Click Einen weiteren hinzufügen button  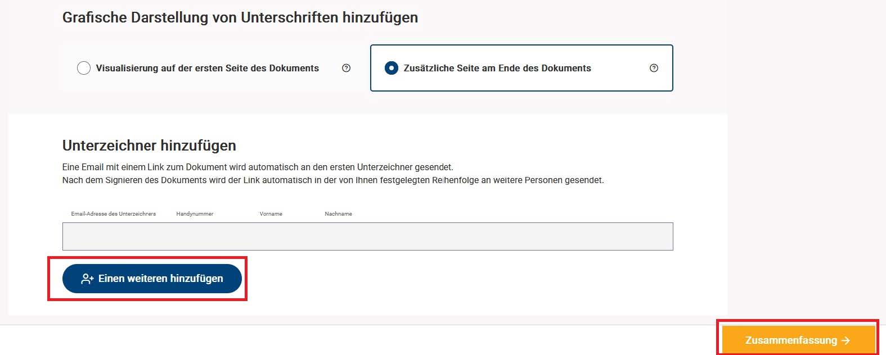click(152, 279)
